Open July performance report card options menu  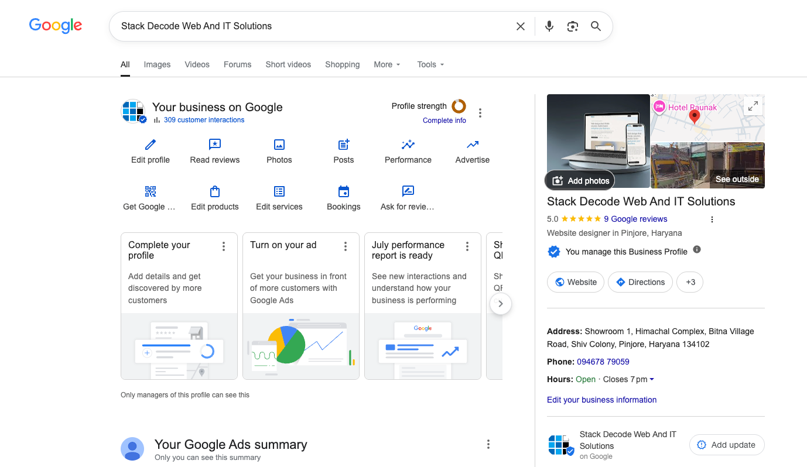[467, 246]
